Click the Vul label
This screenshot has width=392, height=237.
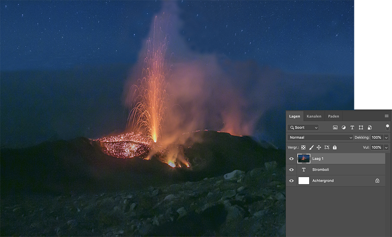(x=366, y=147)
